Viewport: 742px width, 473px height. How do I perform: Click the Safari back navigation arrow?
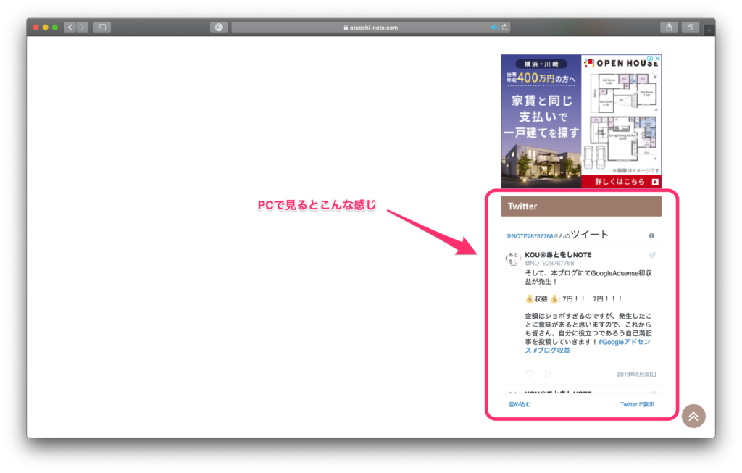tap(70, 28)
